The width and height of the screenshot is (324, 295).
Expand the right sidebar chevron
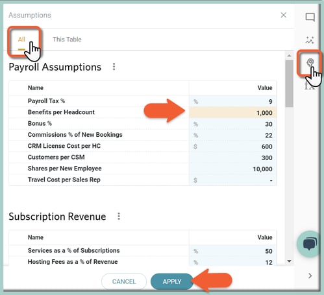(310, 276)
